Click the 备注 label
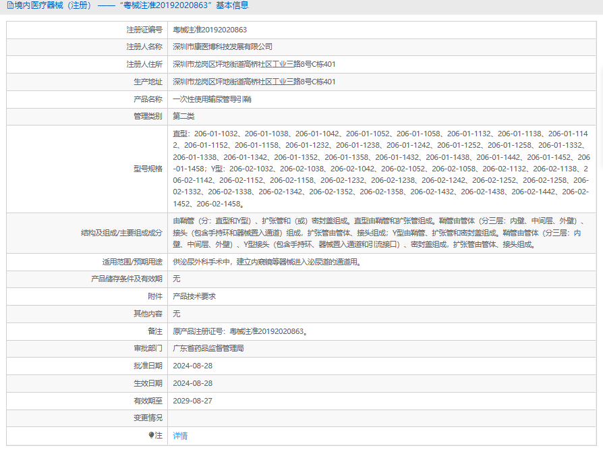The image size is (603, 450). pyautogui.click(x=155, y=331)
